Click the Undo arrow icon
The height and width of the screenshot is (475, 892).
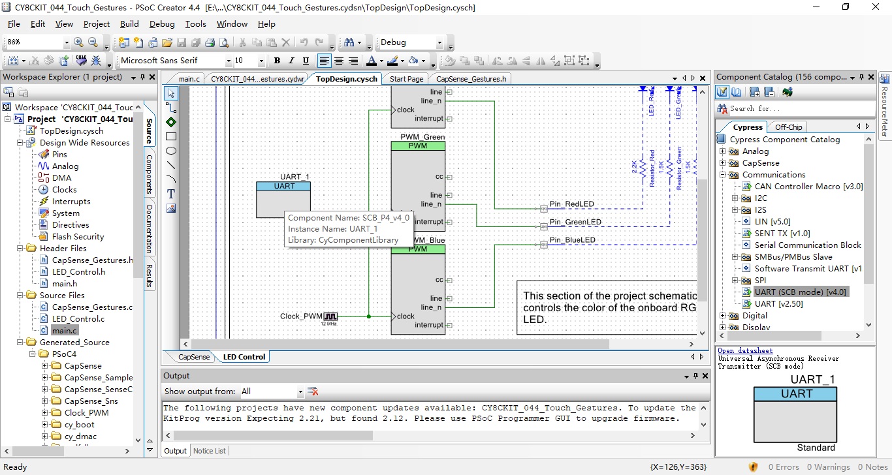[x=303, y=42]
